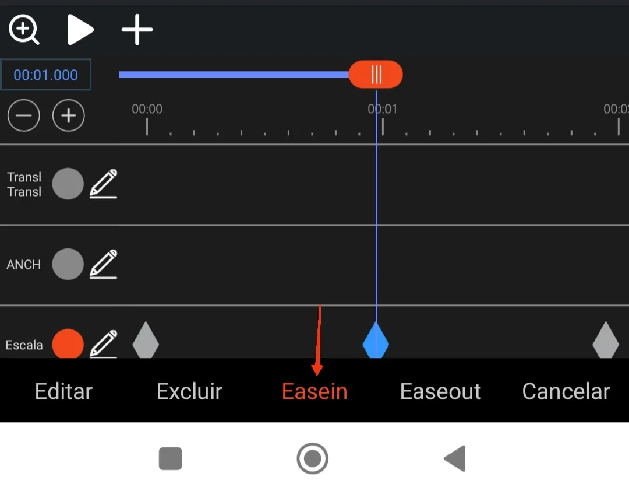Screen dimensions: 629x498
Task: Tap Cancelar to dismiss the menu
Action: click(x=566, y=391)
